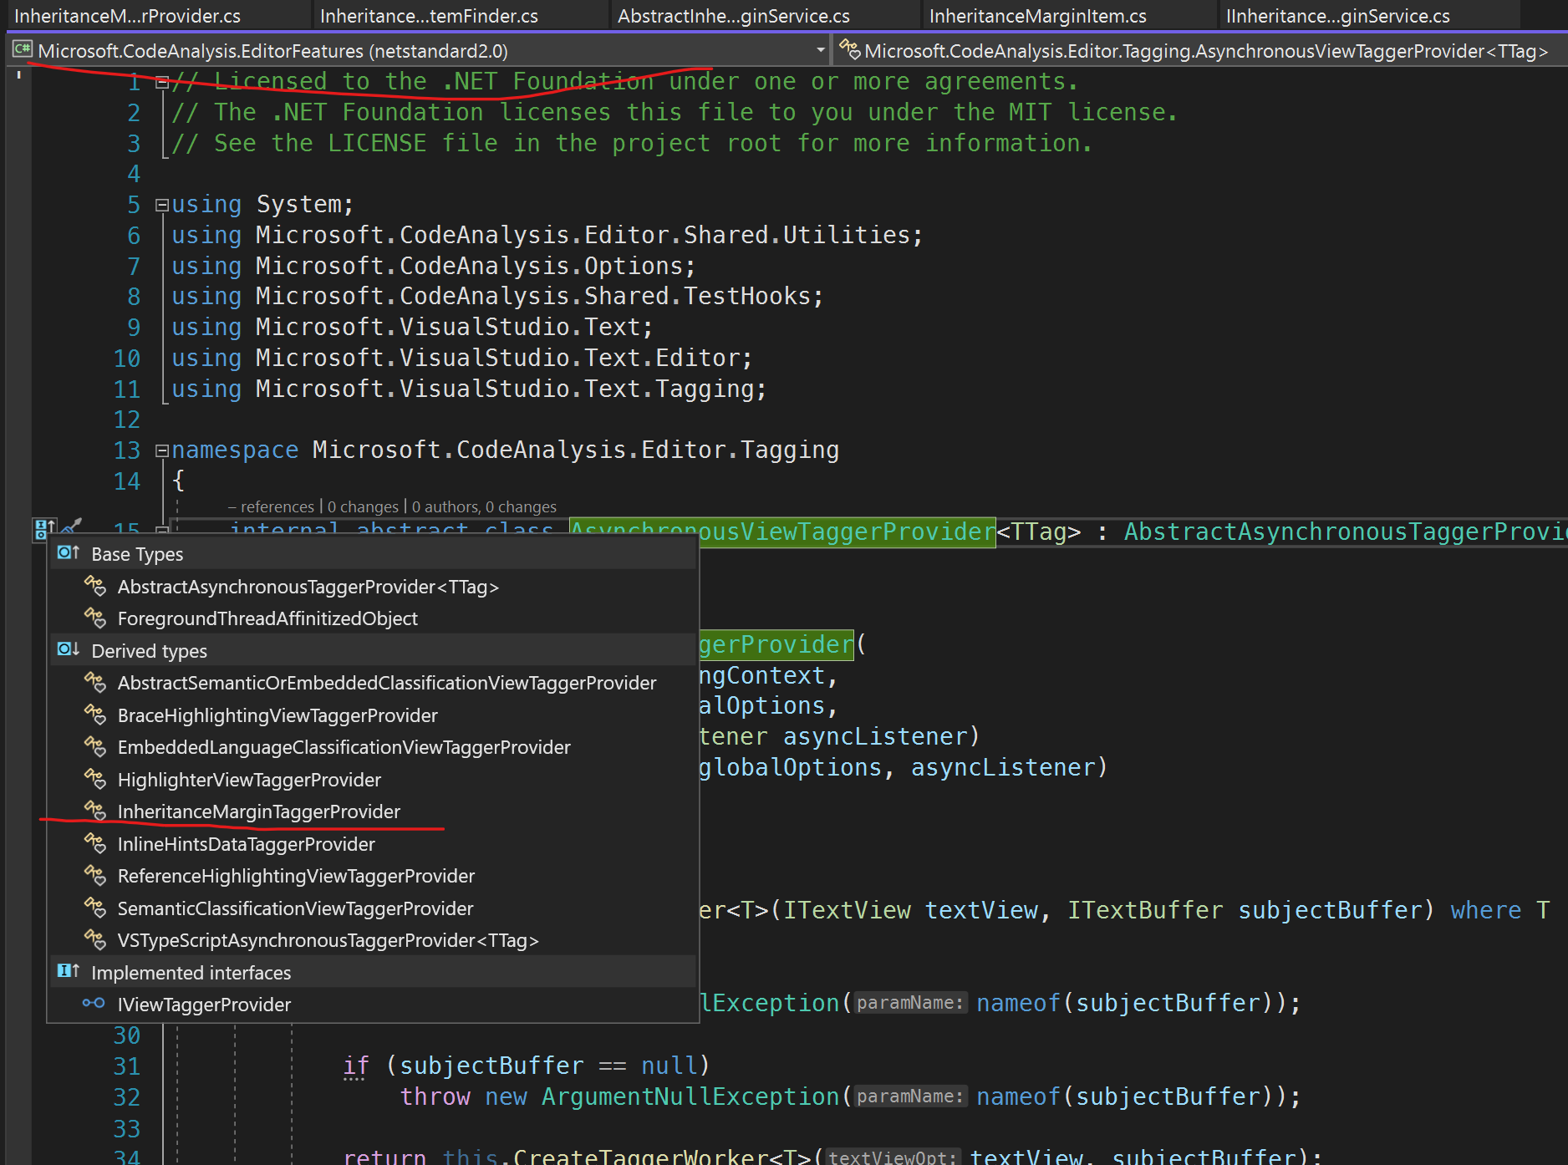Click class icon beside AbstractSemanticOrEmbeddedClassificationViewTaggerProvider
Screen dimensions: 1568x1165
(94, 683)
